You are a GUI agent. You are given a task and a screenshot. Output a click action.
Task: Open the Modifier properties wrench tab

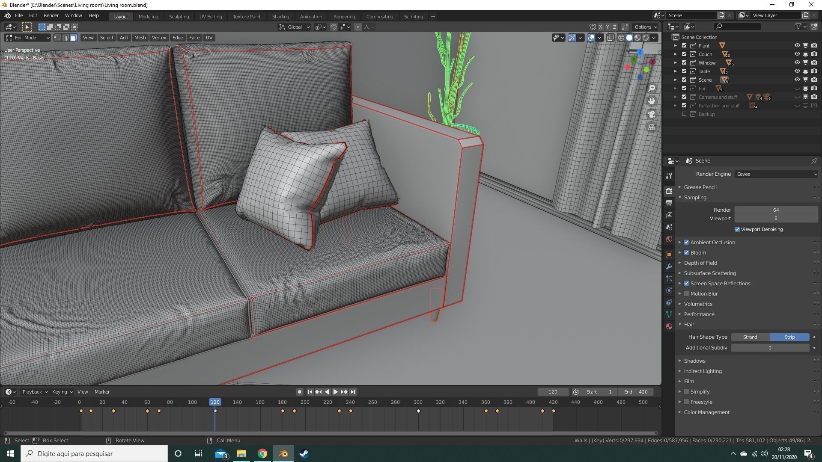click(669, 267)
